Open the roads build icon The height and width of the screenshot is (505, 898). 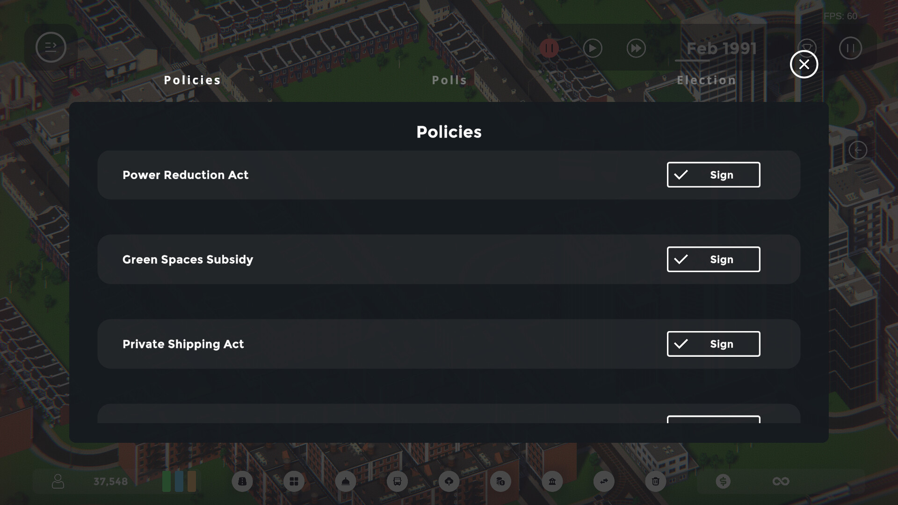click(242, 481)
